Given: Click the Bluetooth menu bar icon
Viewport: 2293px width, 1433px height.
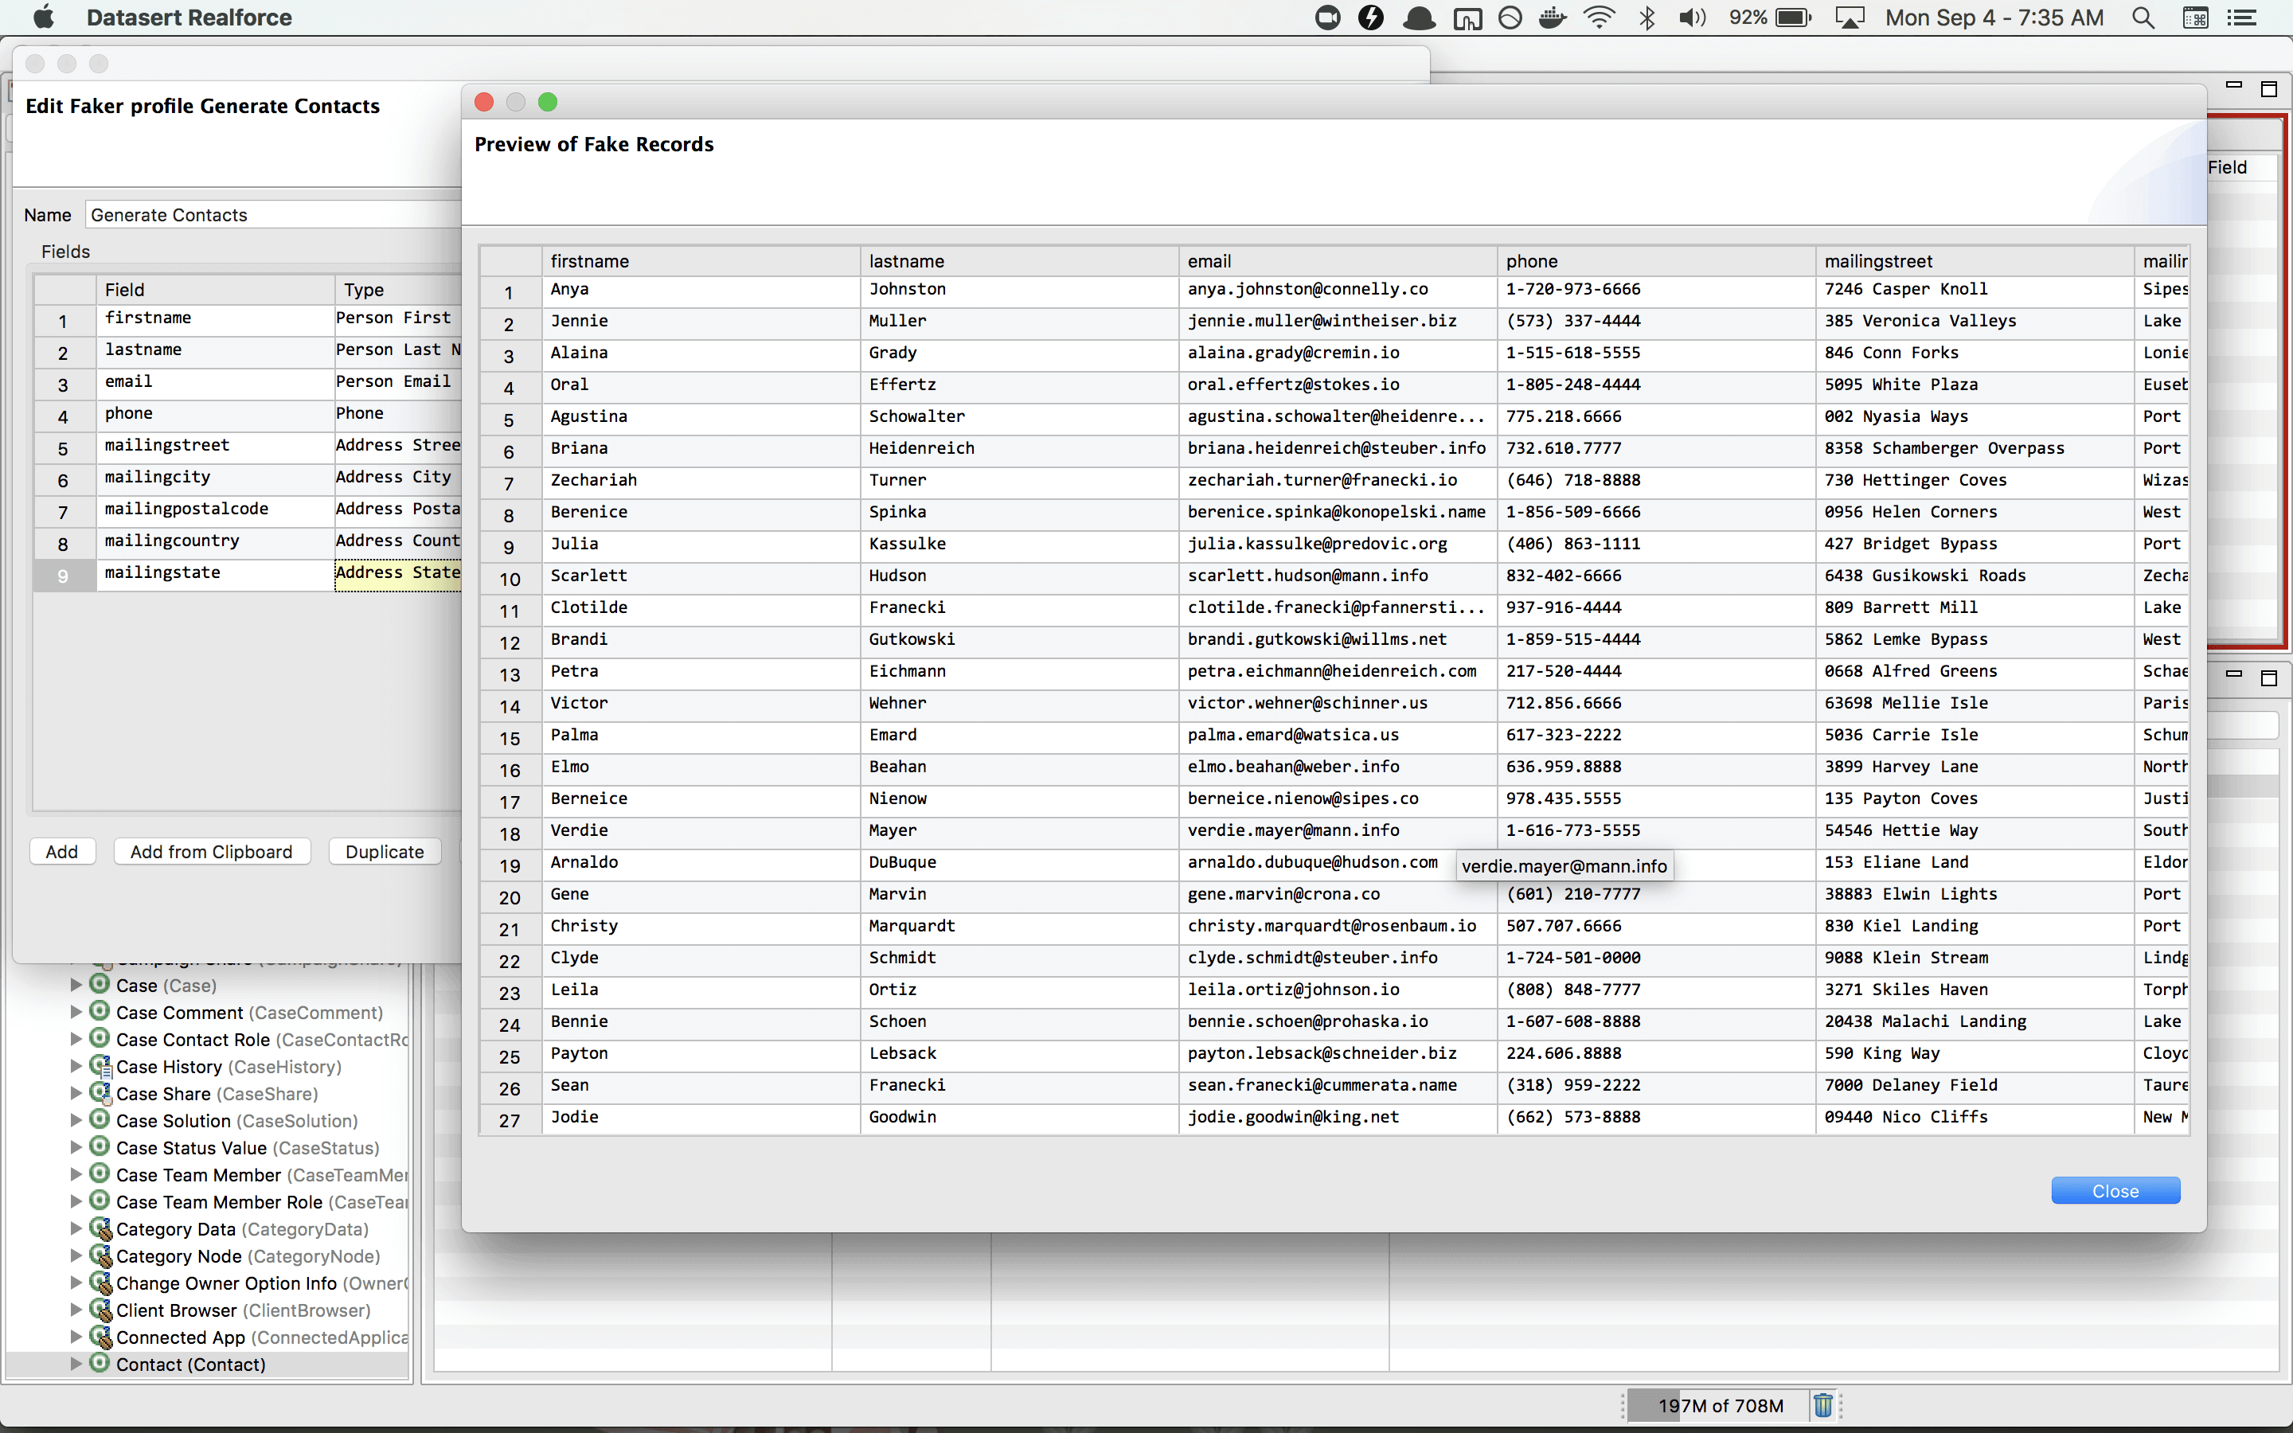Looking at the screenshot, I should (1647, 18).
